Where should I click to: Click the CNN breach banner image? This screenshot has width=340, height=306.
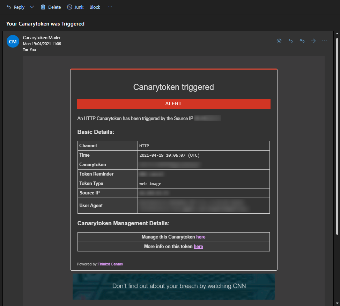click(x=173, y=286)
